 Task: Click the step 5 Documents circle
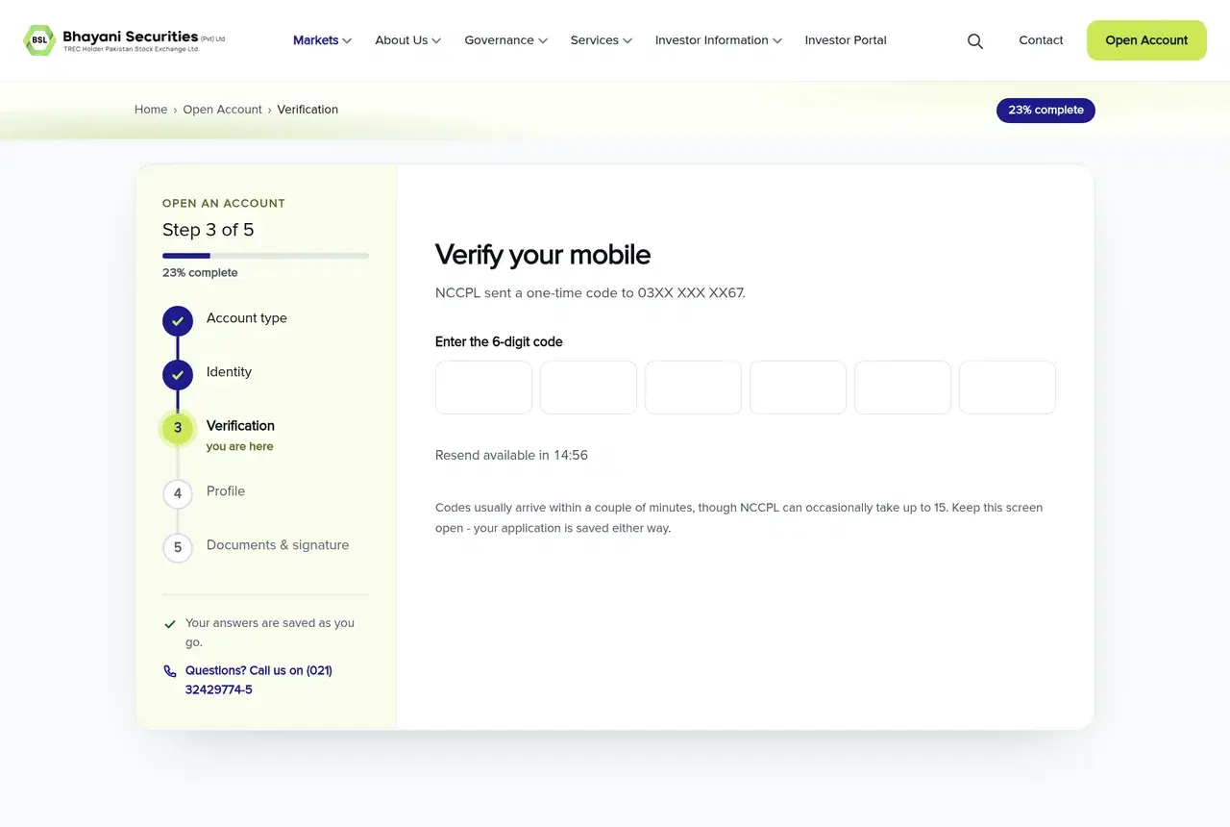click(x=178, y=548)
